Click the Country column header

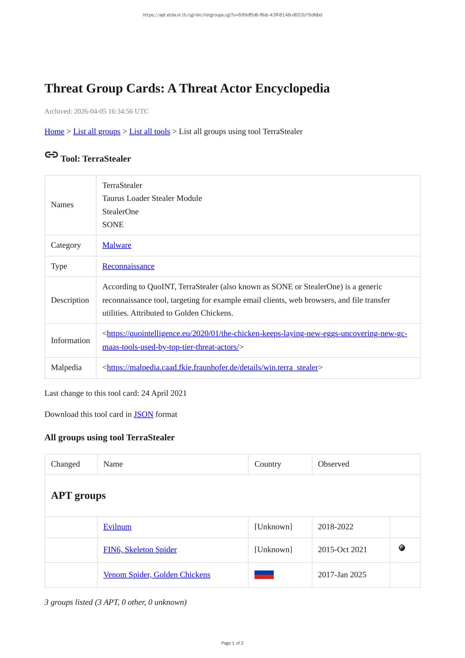click(x=268, y=464)
